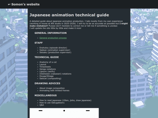The height and width of the screenshot is (118, 158).
Task: Click 'Seisaku (production supervisor)' list item
Action: click(55, 52)
